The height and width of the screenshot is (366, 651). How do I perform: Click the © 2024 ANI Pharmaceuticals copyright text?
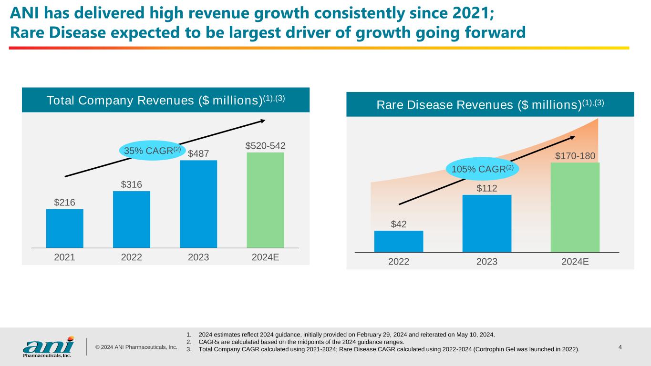pyautogui.click(x=136, y=347)
